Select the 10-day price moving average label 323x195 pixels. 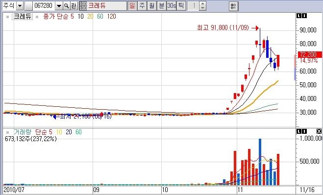(80, 17)
